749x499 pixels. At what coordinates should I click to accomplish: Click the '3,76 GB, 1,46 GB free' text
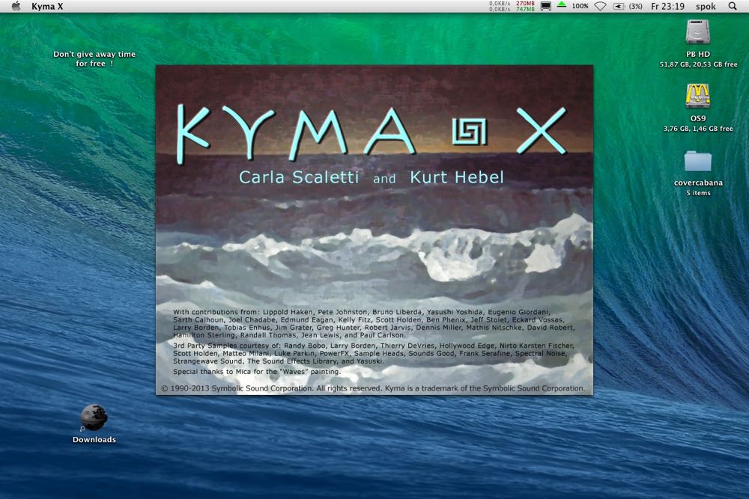click(x=698, y=129)
